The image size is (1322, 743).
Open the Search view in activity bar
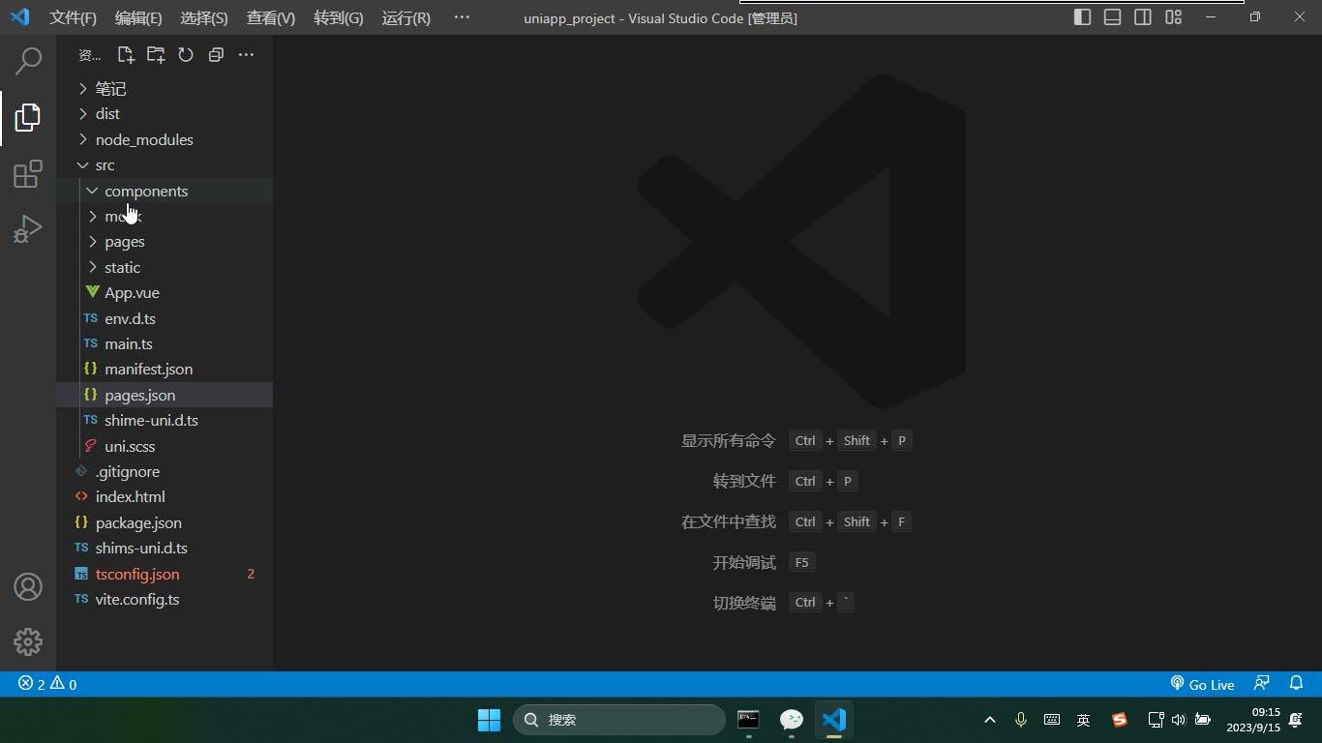point(28,60)
